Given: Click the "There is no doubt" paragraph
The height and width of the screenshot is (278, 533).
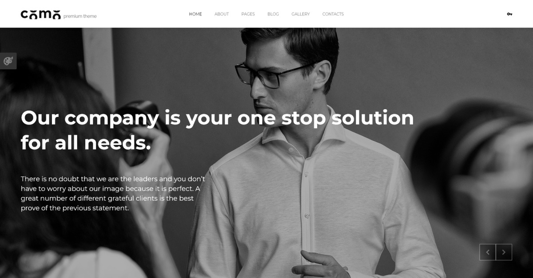Looking at the screenshot, I should (x=113, y=193).
